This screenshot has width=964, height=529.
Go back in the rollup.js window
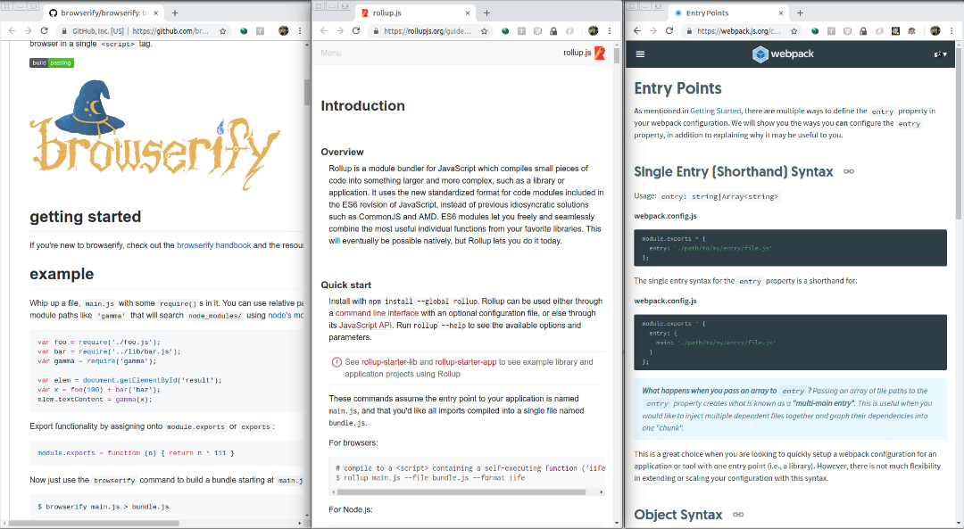[324, 30]
